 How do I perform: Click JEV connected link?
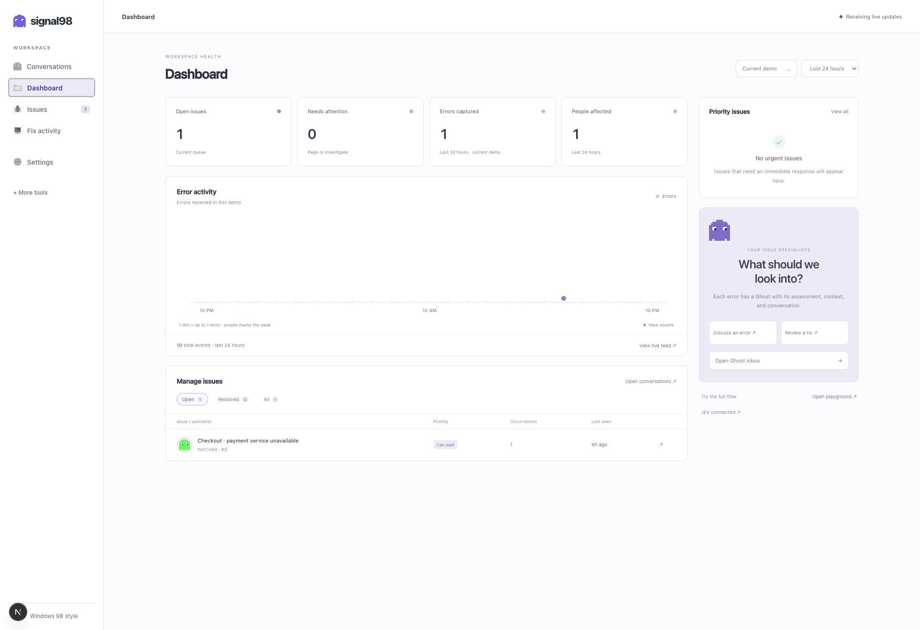[720, 413]
